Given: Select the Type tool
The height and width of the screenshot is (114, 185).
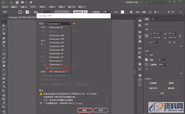Looking at the screenshot, I should tap(4, 46).
